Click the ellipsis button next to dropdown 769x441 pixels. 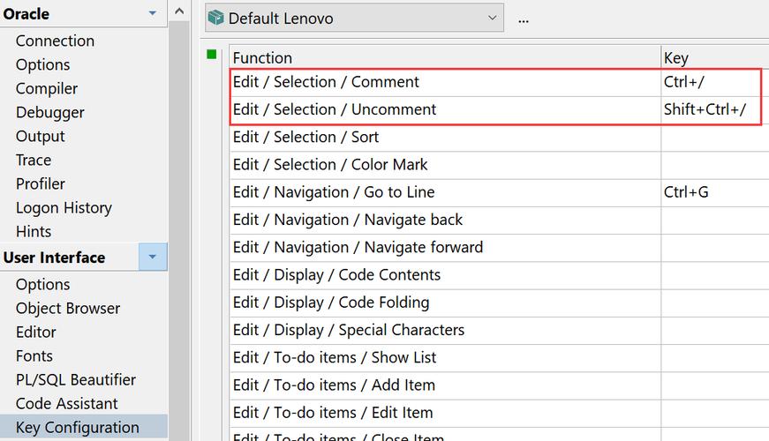(524, 19)
